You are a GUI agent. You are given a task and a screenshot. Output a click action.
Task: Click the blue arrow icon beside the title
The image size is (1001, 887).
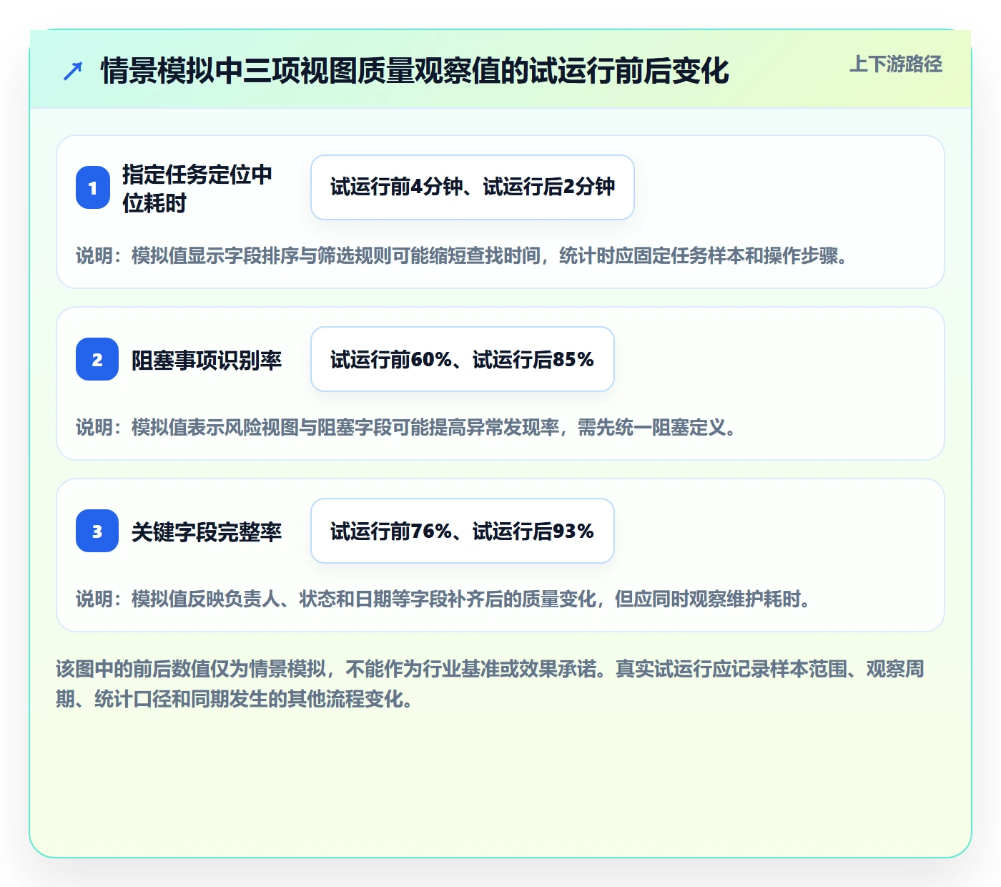[x=73, y=71]
